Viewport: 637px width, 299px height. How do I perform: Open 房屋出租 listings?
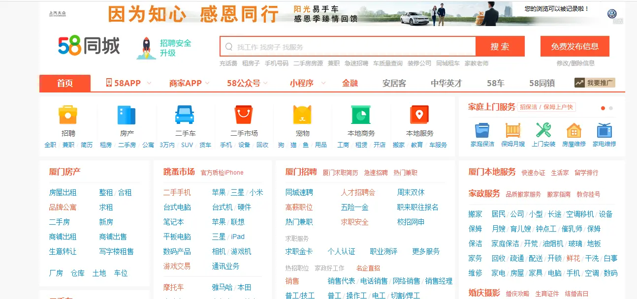[63, 192]
